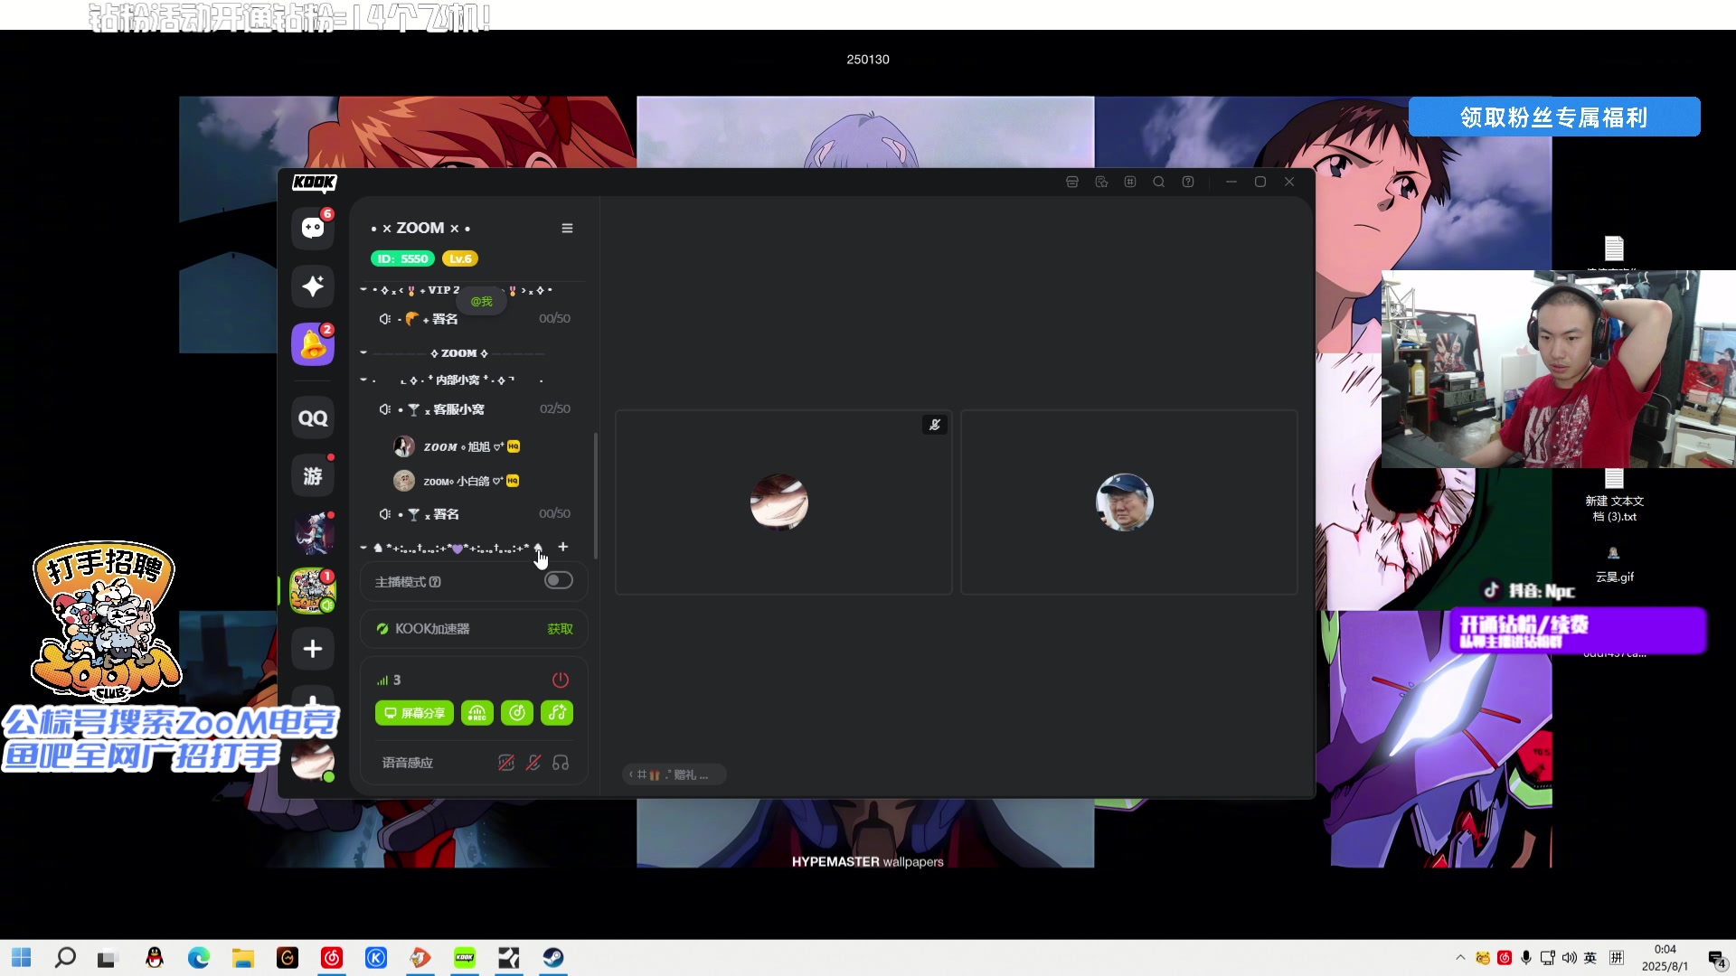Open the sparkle discover icon in sidebar
Screen dimensions: 1736x976
[x=313, y=286]
